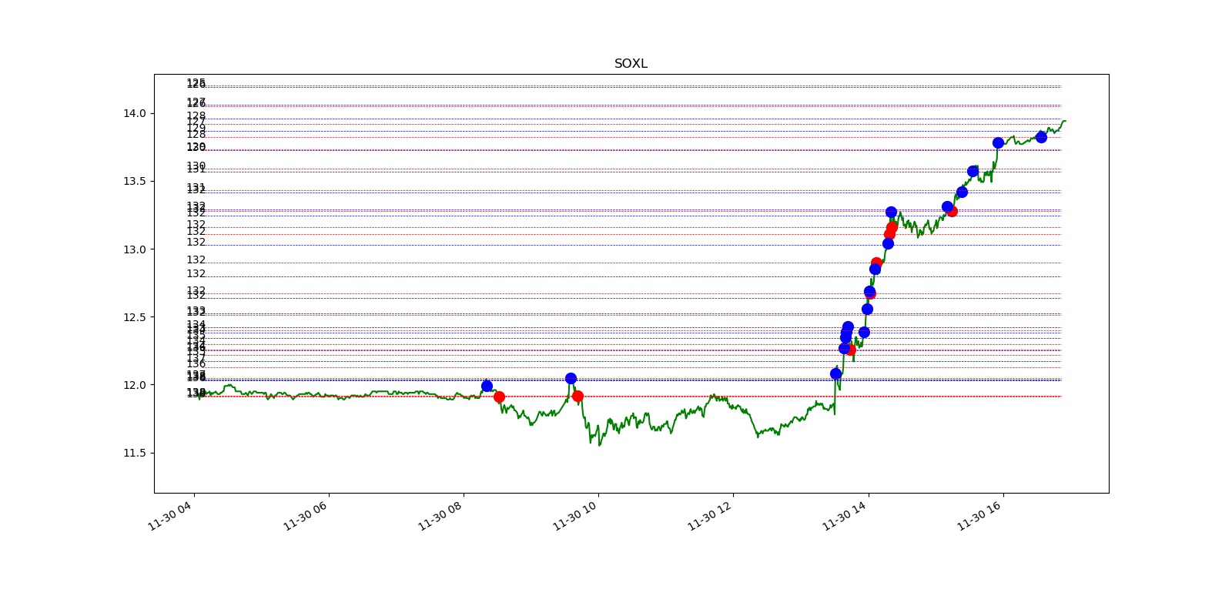This screenshot has height=616, width=1232.
Task: Select the 13.0 y-axis tick label
Action: pyautogui.click(x=134, y=249)
